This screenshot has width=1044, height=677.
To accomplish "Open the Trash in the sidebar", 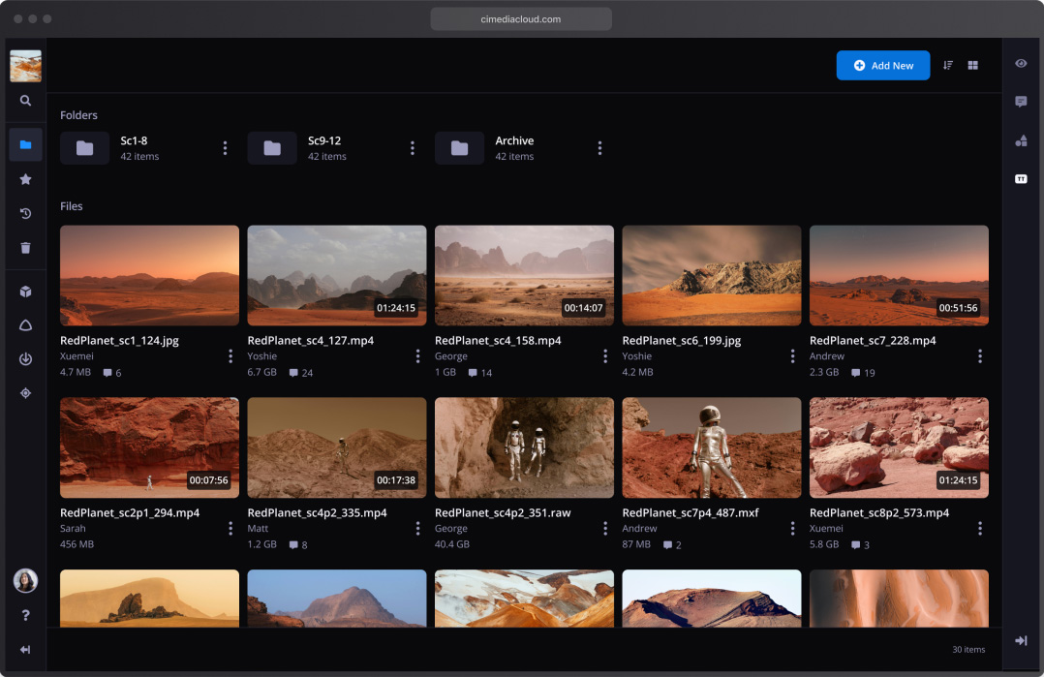I will click(x=25, y=248).
